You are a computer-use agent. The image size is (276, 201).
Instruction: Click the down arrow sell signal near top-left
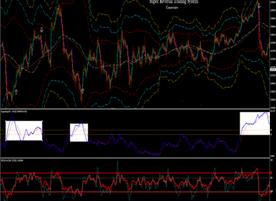[x=42, y=30]
